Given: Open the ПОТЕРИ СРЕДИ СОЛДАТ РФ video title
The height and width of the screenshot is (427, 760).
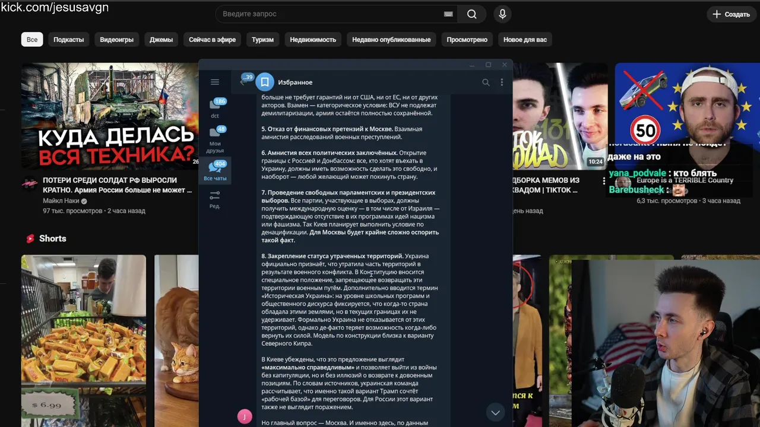Looking at the screenshot, I should 118,185.
